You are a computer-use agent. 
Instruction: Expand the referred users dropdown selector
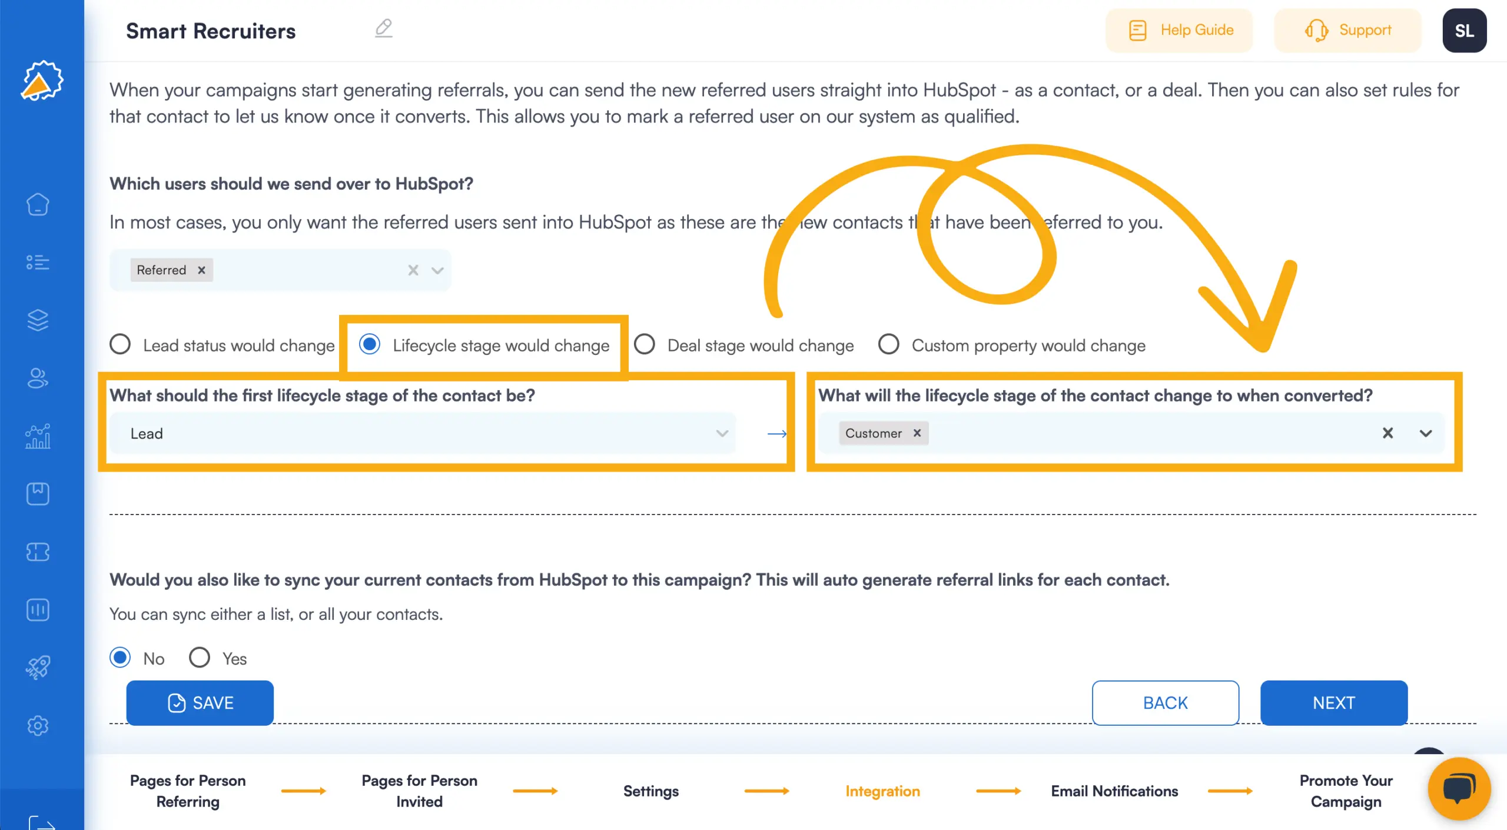tap(436, 270)
